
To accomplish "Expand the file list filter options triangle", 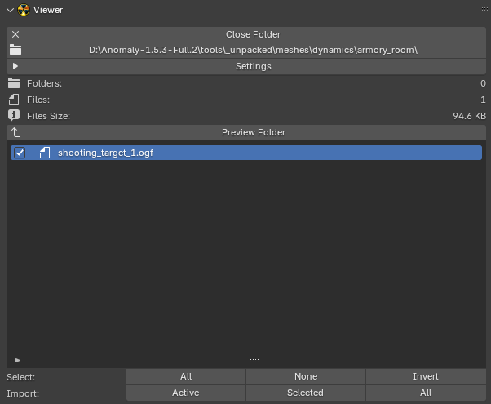I will click(x=18, y=360).
